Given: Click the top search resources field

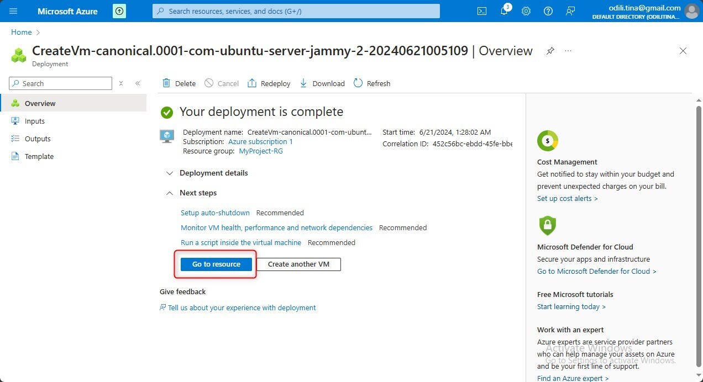Looking at the screenshot, I should 296,11.
